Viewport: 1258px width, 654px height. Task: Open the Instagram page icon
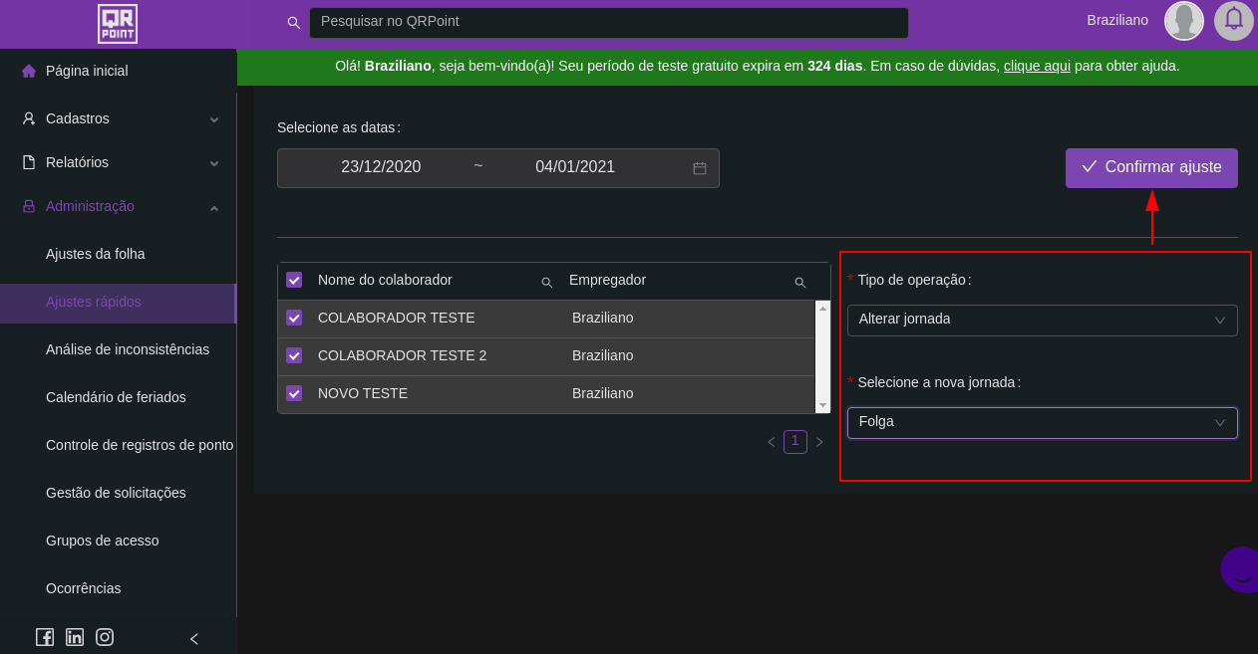click(105, 637)
